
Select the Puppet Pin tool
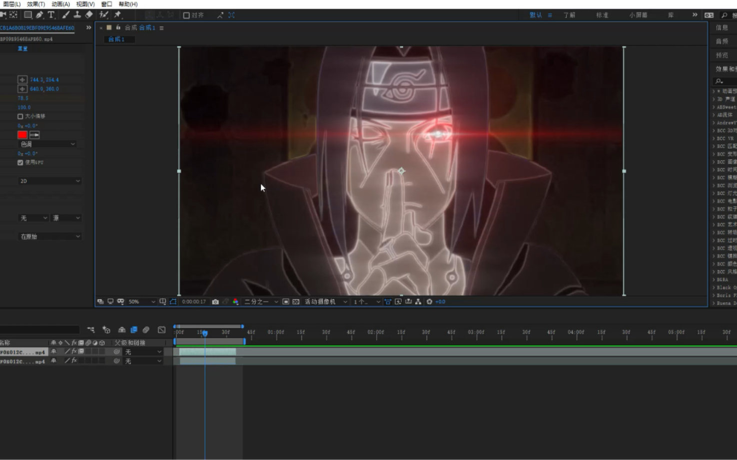click(x=118, y=15)
